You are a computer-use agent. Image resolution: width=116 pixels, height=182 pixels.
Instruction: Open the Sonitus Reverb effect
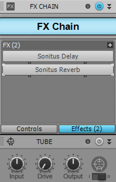(58, 70)
